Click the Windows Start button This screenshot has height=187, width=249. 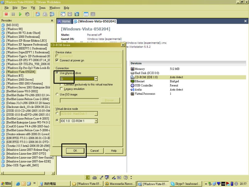pyautogui.click(x=6, y=184)
